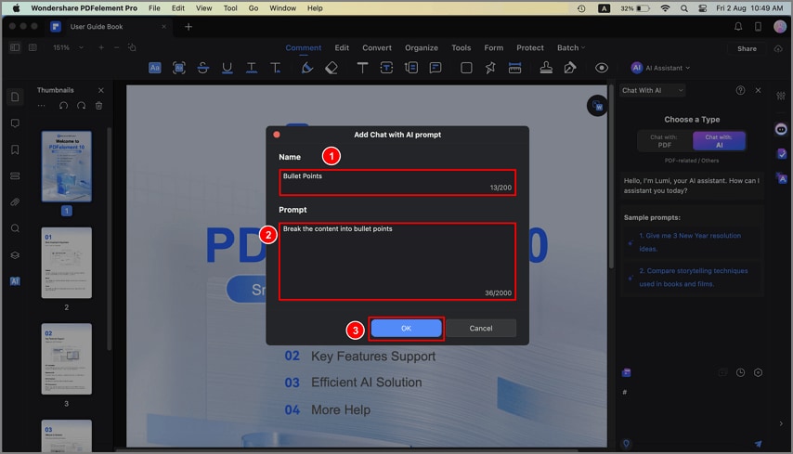Cancel the Add Chat prompt dialog
Image resolution: width=793 pixels, height=454 pixels.
pyautogui.click(x=481, y=328)
